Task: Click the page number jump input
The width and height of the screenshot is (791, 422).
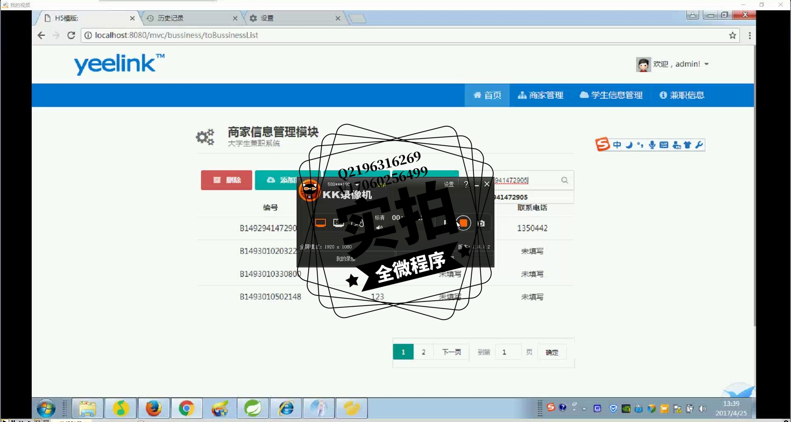Action: 508,352
